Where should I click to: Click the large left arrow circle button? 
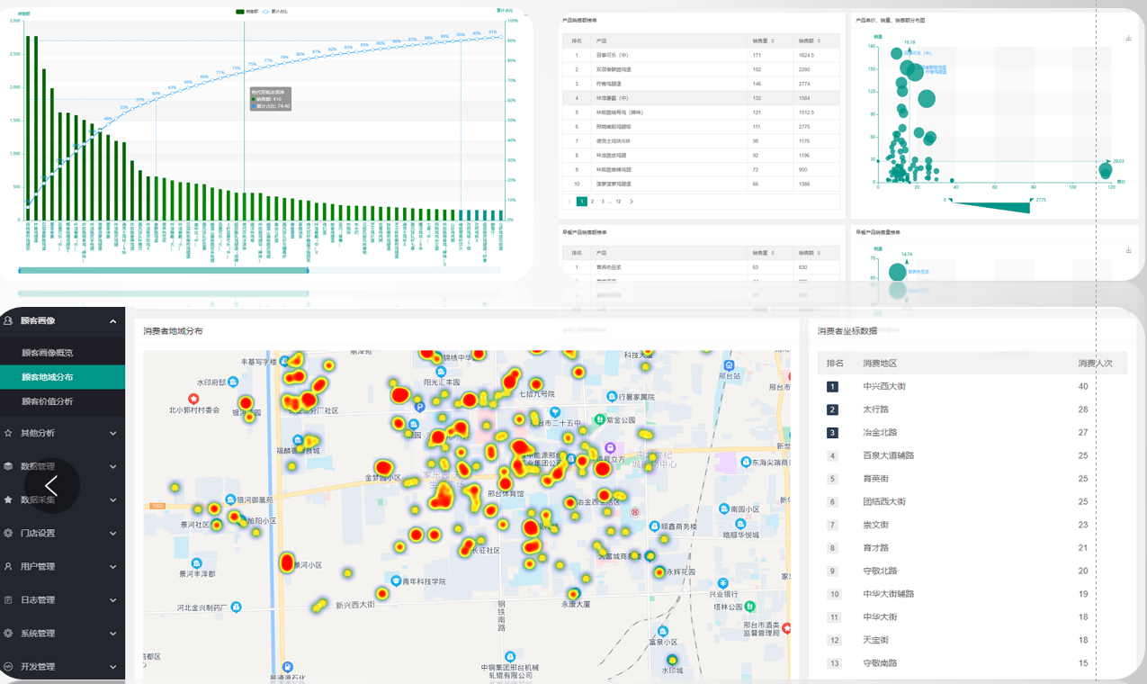click(50, 486)
